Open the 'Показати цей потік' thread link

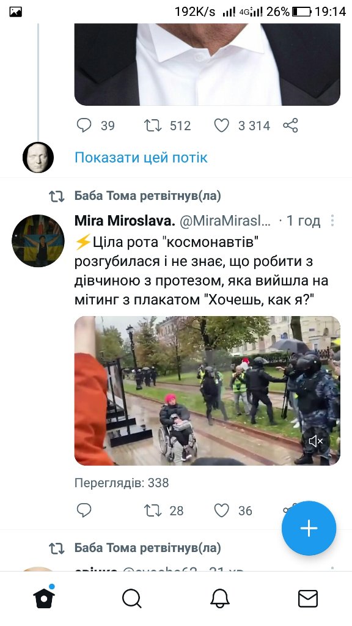tap(141, 157)
